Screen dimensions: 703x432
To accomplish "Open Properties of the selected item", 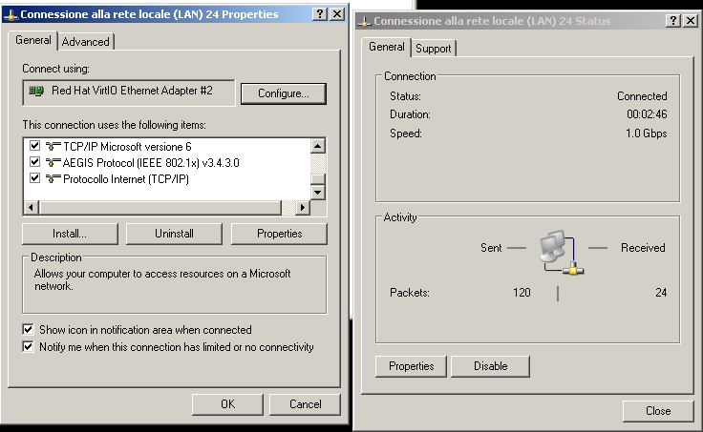I will (x=279, y=234).
